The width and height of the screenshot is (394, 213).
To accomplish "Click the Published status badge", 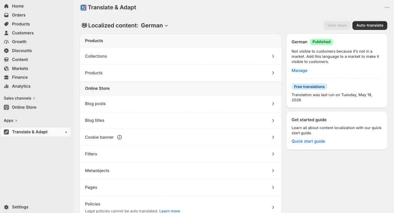I will point(321,42).
